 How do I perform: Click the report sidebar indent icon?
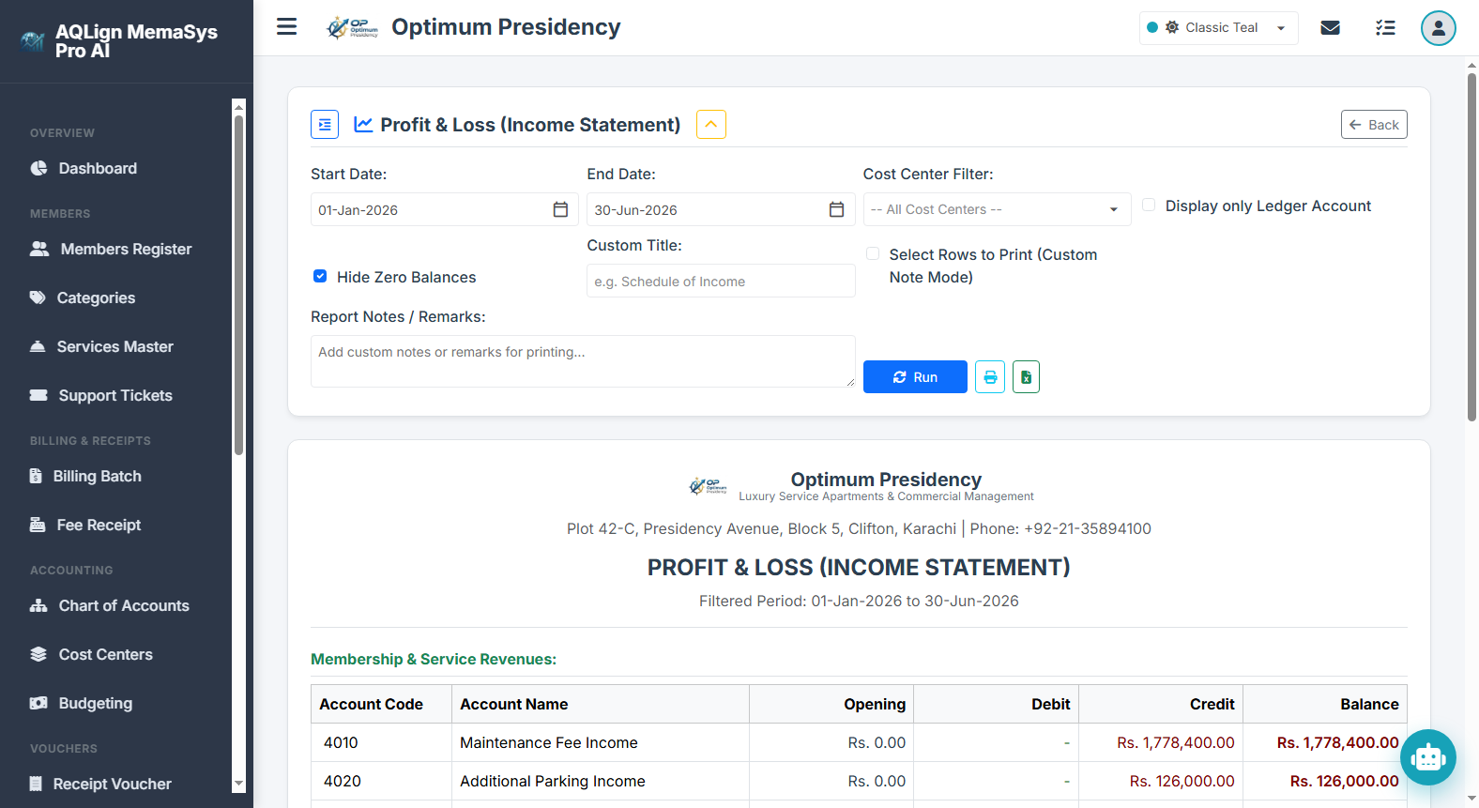[x=325, y=124]
